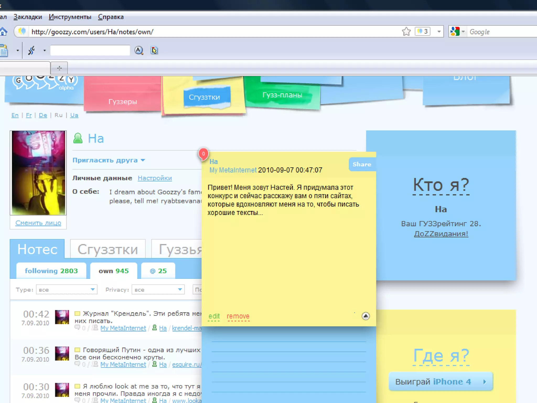Click the Goozzy alpha logo
The width and height of the screenshot is (537, 403).
click(x=45, y=83)
